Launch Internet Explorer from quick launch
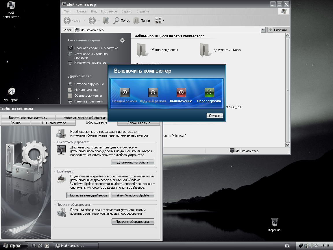This screenshot has height=250, width=333. pyautogui.click(x=40, y=246)
